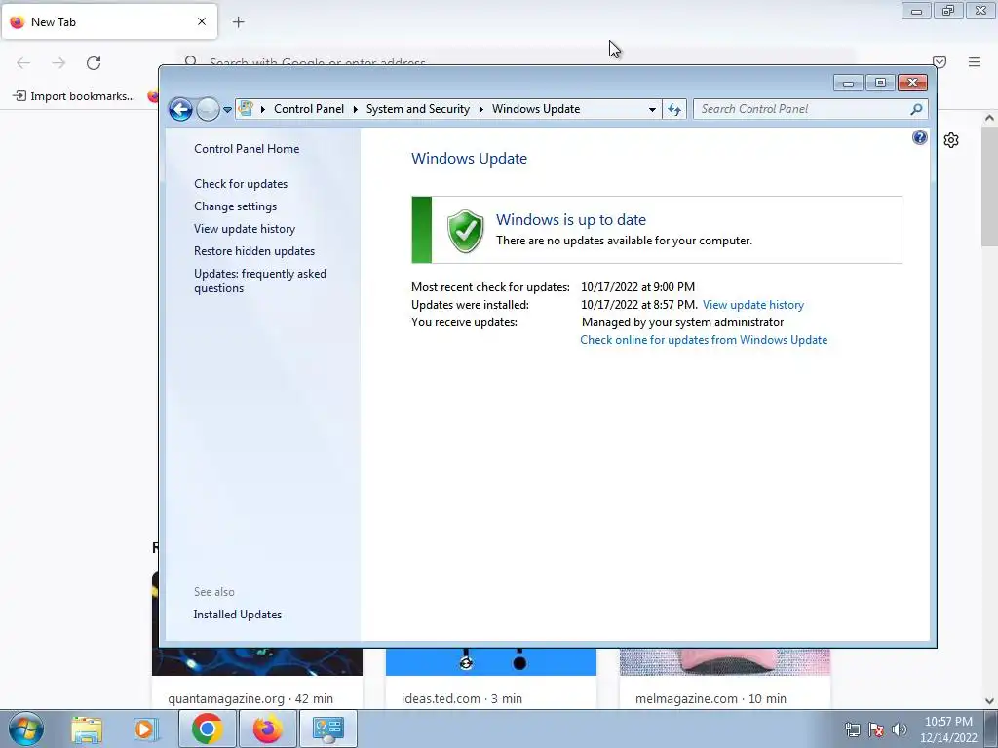Click the Control Panel icon in address bar
Viewport: 998px width, 748px height.
(x=246, y=109)
